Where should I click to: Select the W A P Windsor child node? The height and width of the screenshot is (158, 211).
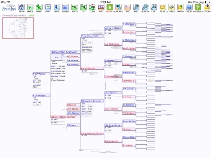pyautogui.click(x=41, y=74)
